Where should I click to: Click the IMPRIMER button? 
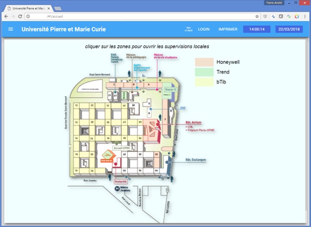click(x=228, y=29)
